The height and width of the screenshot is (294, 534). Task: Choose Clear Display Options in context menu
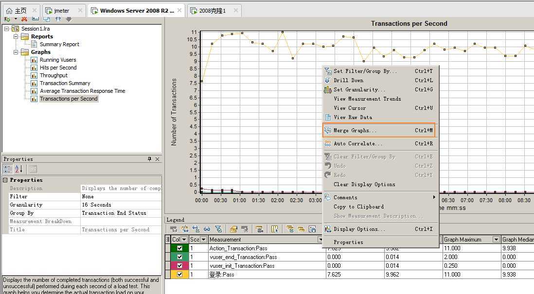tap(380, 184)
